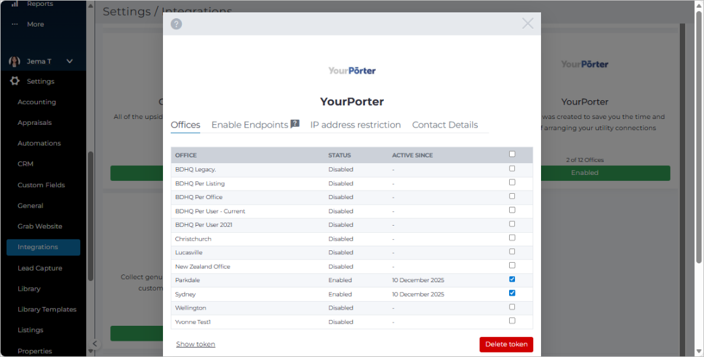
Task: Open the Contact Details tab
Action: pos(445,125)
